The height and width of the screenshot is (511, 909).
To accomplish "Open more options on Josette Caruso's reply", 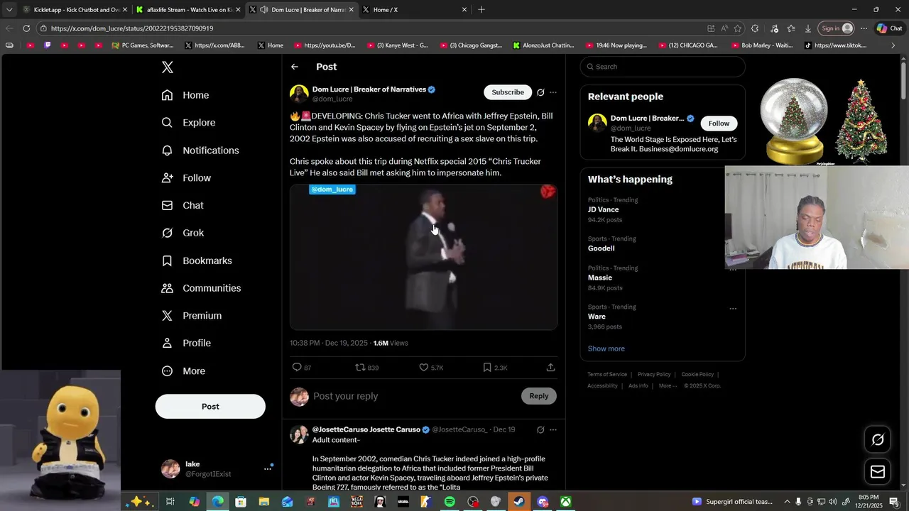I will (x=553, y=430).
